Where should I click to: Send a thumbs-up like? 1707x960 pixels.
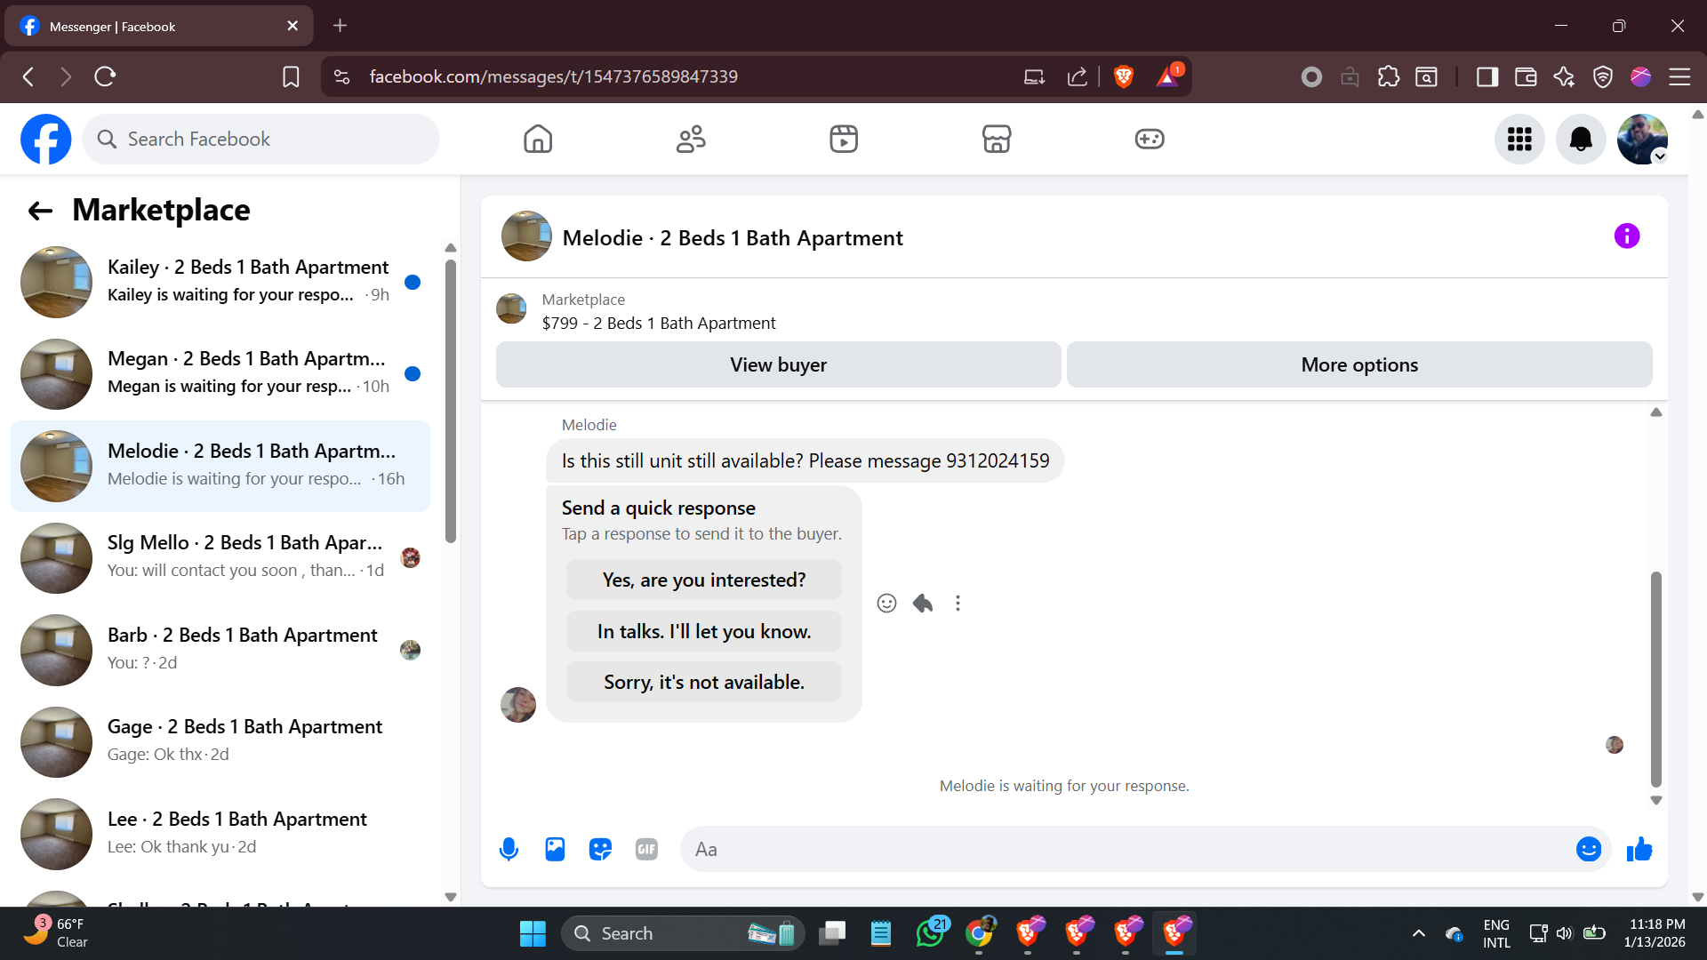(x=1639, y=850)
